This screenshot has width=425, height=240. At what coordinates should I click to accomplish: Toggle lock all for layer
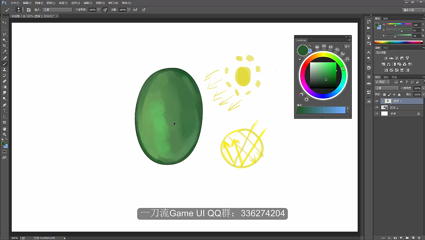pos(399,94)
